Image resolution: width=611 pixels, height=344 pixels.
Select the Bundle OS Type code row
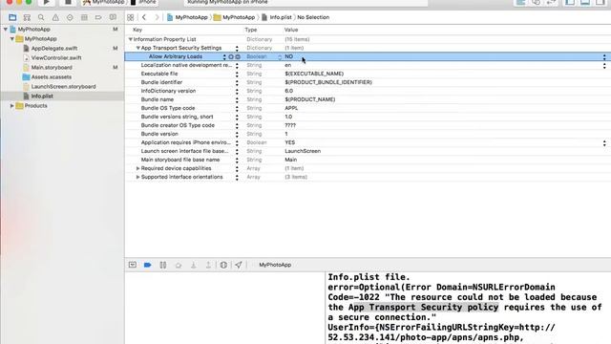click(x=368, y=108)
